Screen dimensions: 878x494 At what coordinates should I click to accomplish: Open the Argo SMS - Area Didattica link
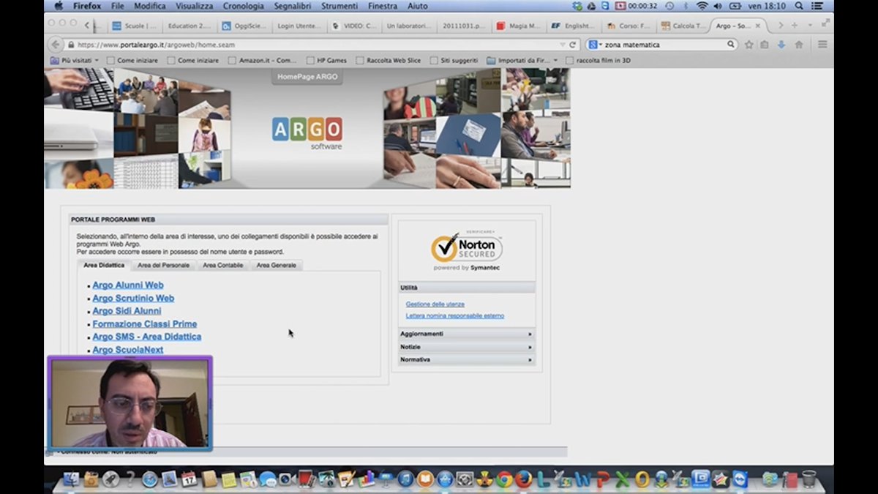[x=147, y=337]
